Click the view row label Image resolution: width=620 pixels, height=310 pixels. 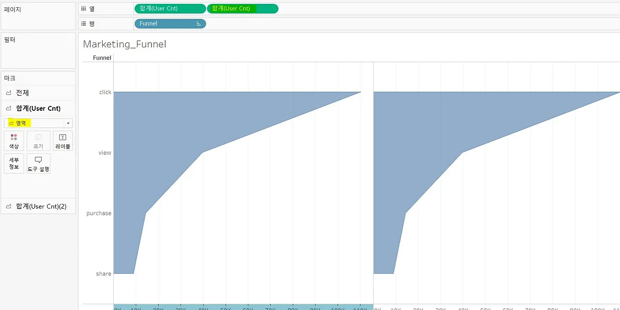tap(105, 152)
